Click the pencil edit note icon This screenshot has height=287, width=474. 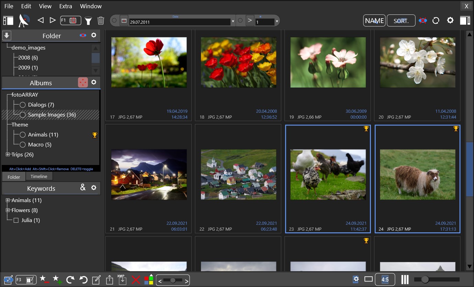point(97,280)
